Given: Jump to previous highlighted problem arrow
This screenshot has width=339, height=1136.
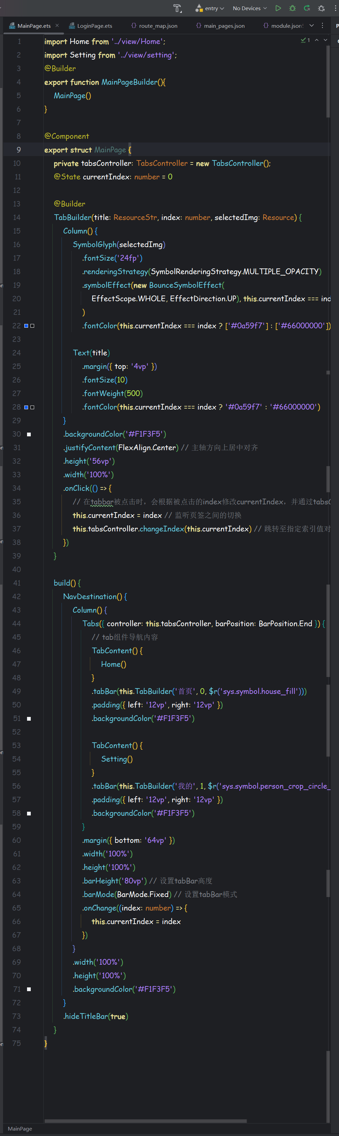Looking at the screenshot, I should coord(316,40).
